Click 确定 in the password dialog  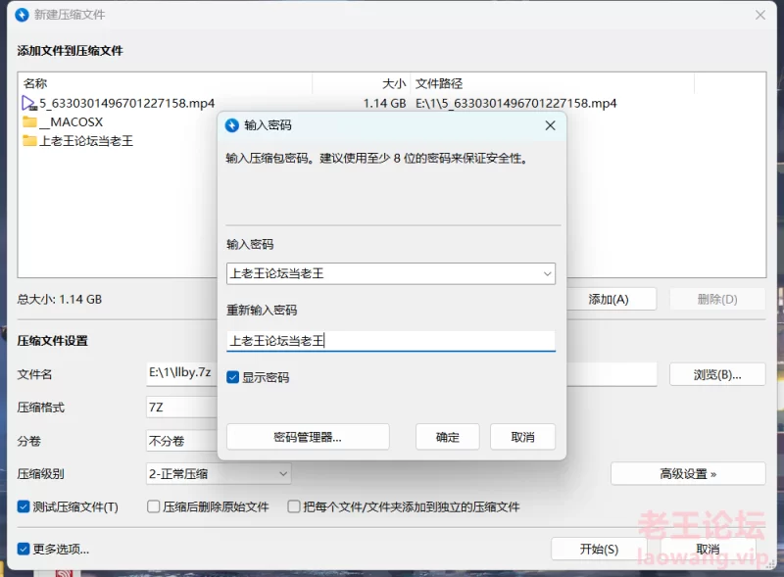pyautogui.click(x=448, y=437)
